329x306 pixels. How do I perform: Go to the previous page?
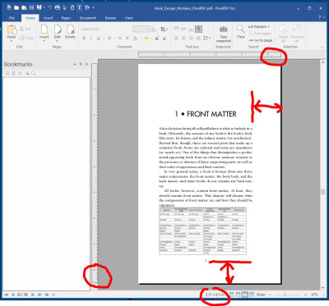tap(12, 295)
